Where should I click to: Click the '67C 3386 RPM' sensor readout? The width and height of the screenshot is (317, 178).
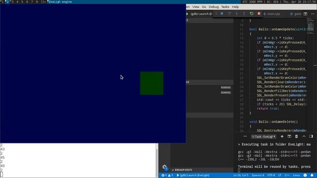[252, 1]
